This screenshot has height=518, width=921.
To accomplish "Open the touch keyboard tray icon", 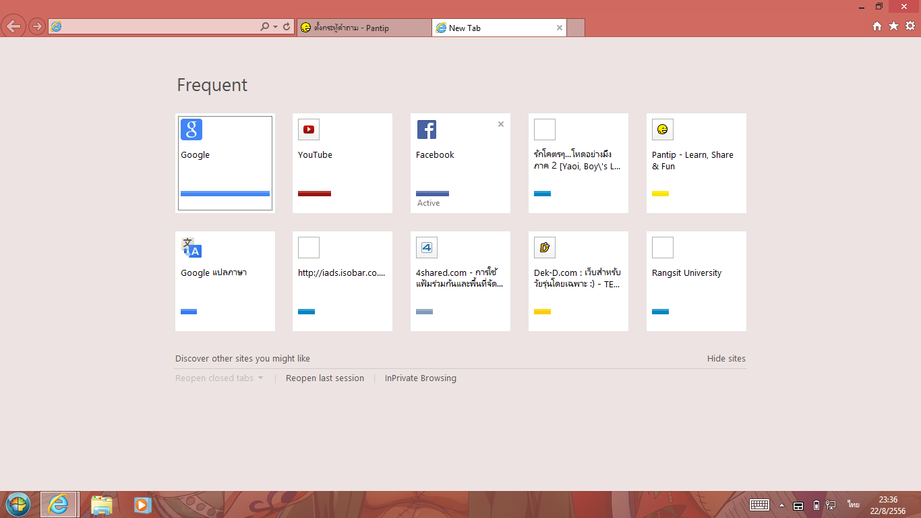I will click(760, 505).
